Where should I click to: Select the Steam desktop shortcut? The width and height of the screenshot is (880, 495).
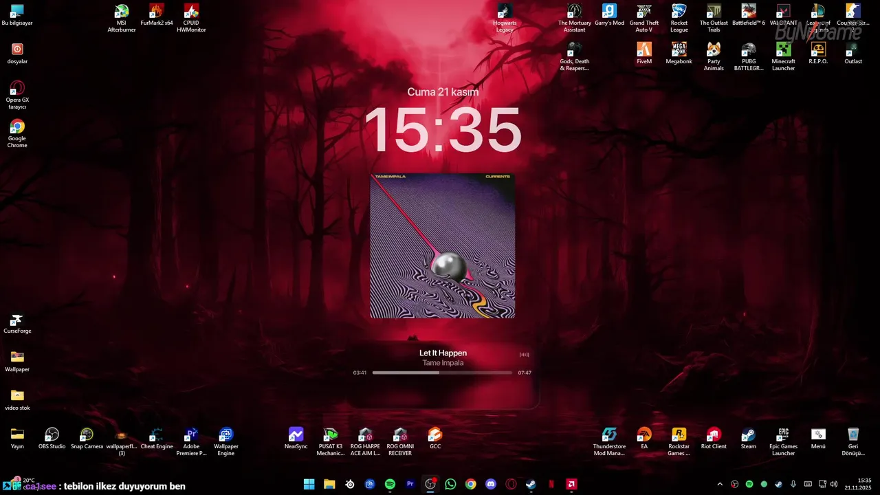749,439
